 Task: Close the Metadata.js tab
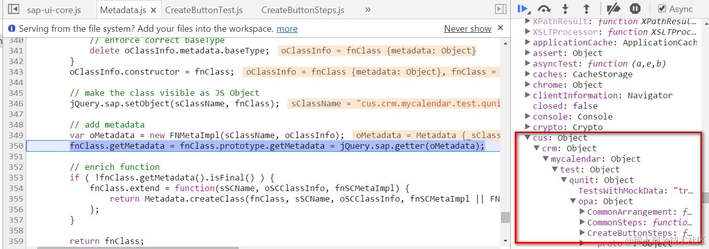click(154, 10)
